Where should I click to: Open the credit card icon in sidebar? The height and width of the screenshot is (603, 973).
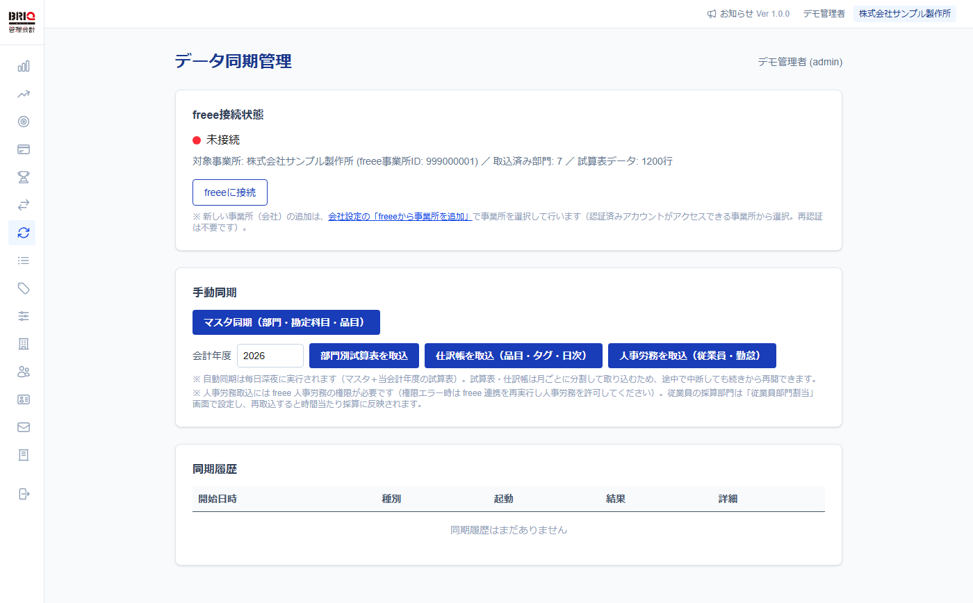23,149
